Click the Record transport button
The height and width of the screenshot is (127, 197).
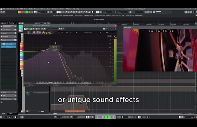coord(113,117)
